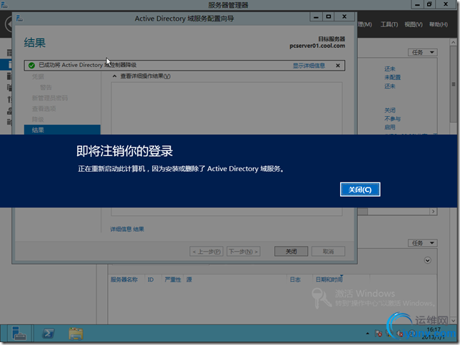This screenshot has width=460, height=345.
Task: Click 关闭 link in Server Manager properties
Action: pyautogui.click(x=390, y=110)
